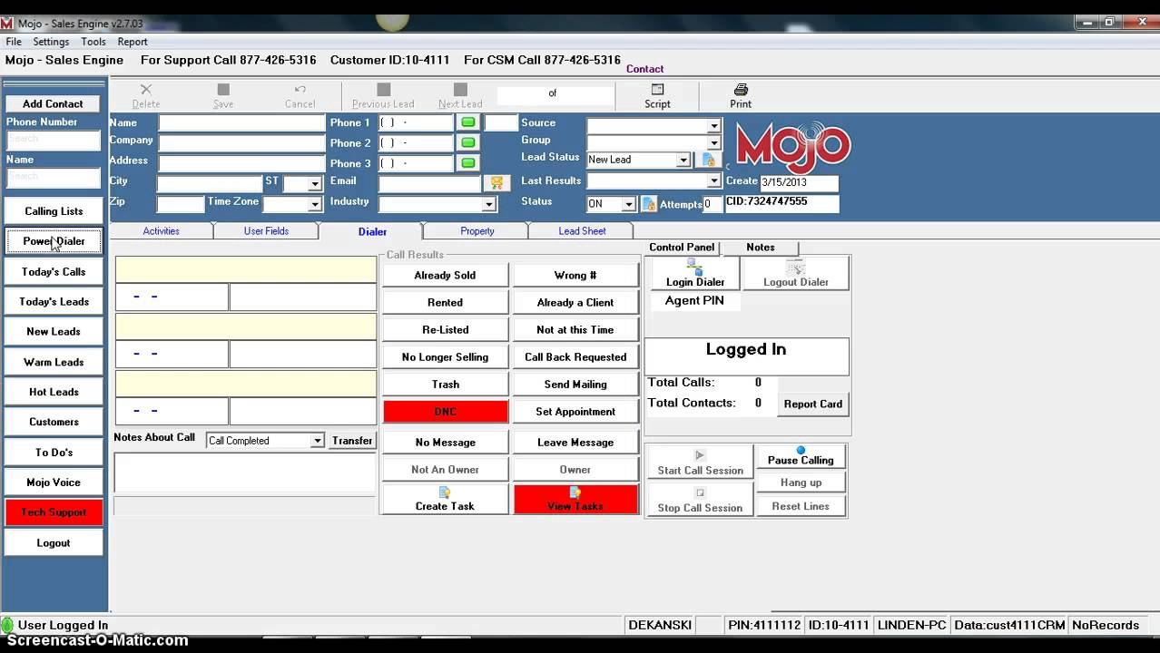Image resolution: width=1160 pixels, height=653 pixels.
Task: Click in the Name input field
Action: pyautogui.click(x=241, y=122)
